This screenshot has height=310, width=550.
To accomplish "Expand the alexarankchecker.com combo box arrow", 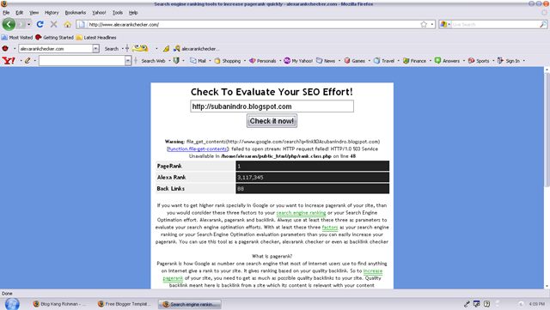I will 95,48.
